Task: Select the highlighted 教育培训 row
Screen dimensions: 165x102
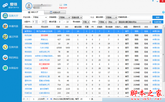Action: [x=92, y=31]
